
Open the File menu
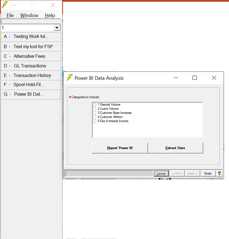click(10, 15)
